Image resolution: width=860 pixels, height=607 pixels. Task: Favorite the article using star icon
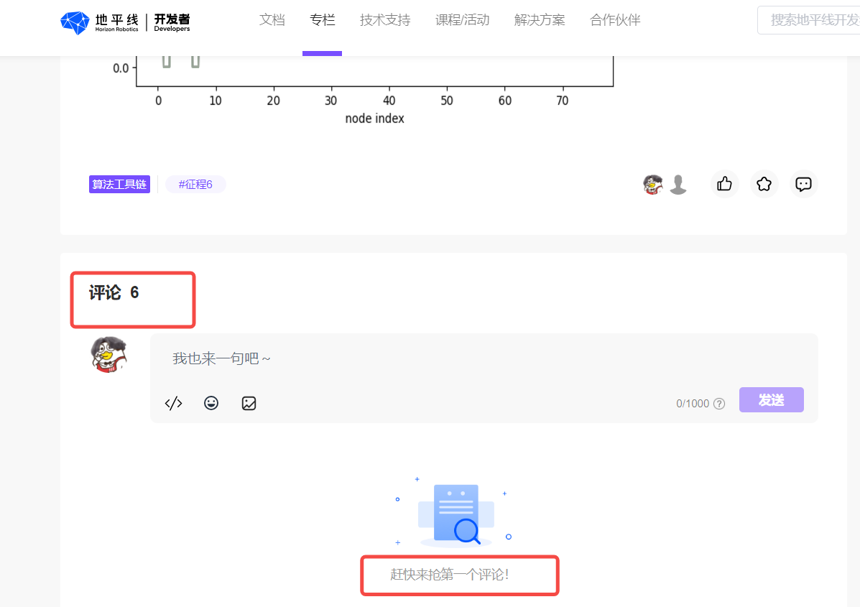[764, 185]
